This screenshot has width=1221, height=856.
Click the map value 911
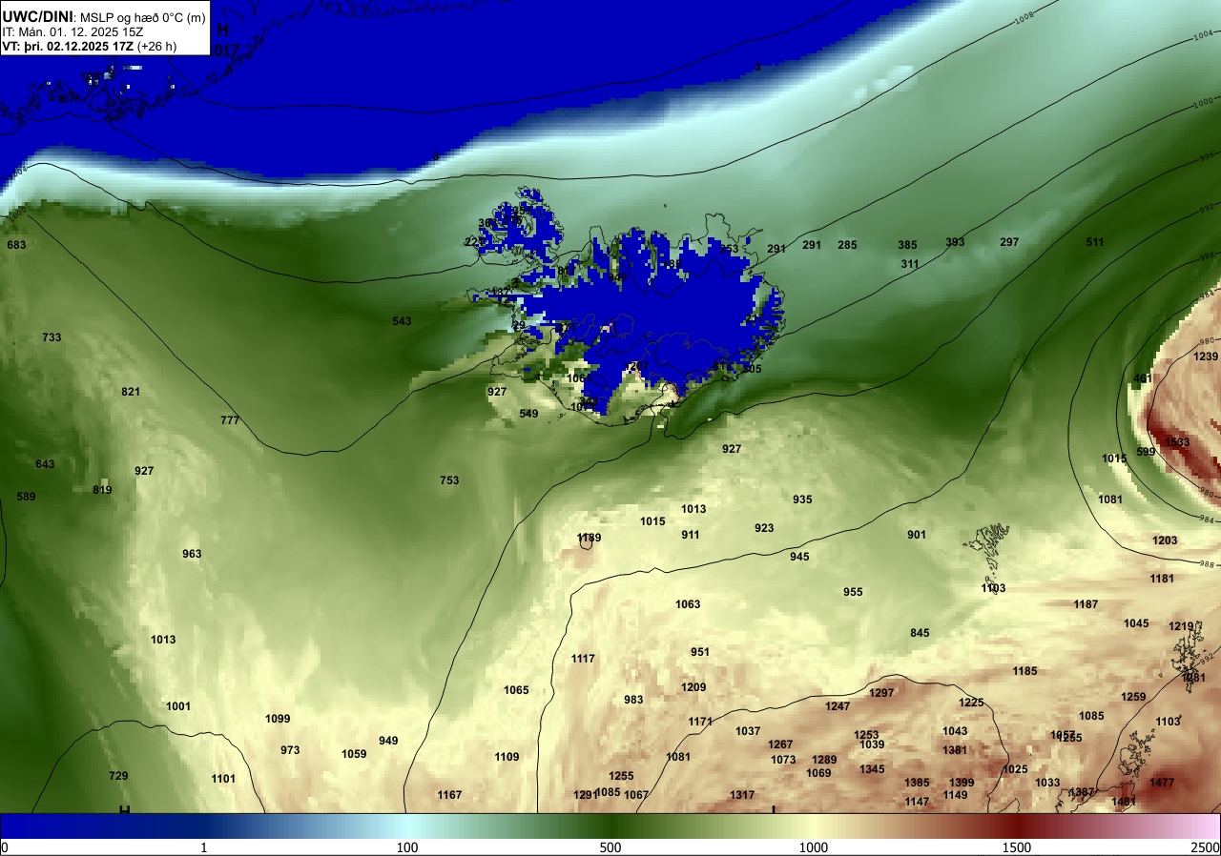point(691,535)
